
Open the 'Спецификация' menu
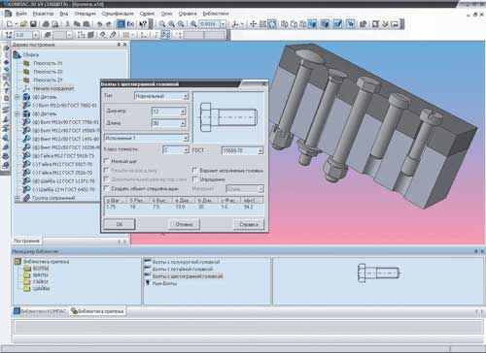coord(118,14)
